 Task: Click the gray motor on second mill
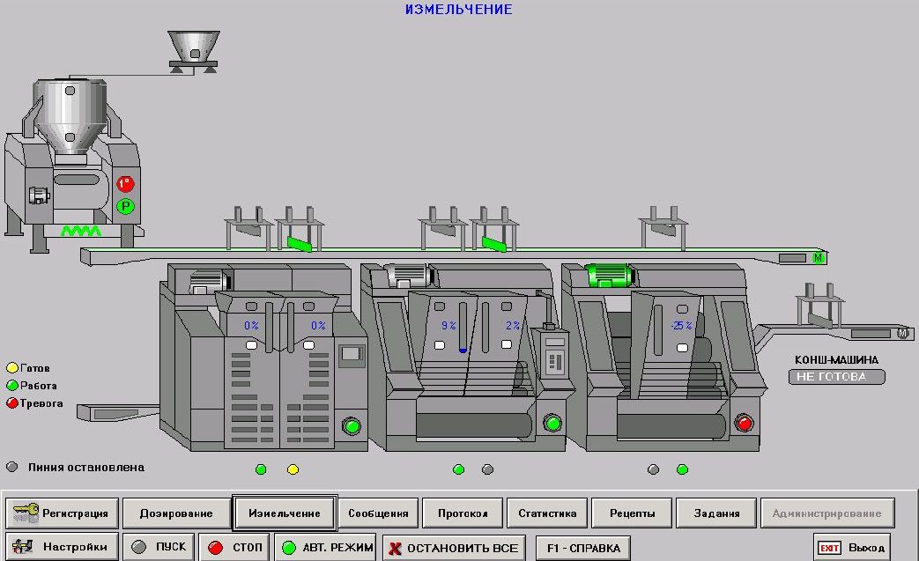coord(408,276)
